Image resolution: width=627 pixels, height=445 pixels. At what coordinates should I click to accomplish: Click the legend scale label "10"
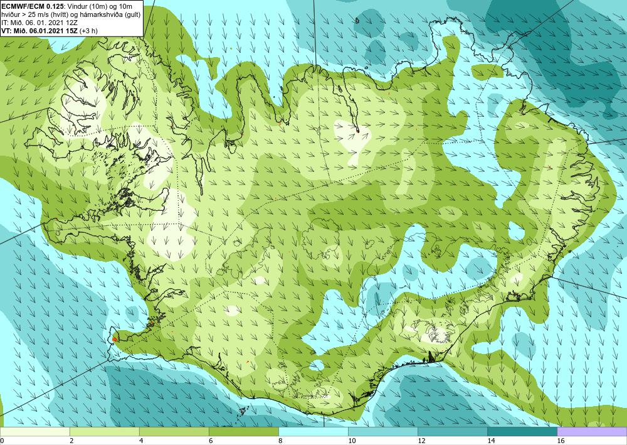click(352, 441)
